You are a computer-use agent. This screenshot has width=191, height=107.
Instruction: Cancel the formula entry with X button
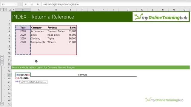[x=26, y=4]
